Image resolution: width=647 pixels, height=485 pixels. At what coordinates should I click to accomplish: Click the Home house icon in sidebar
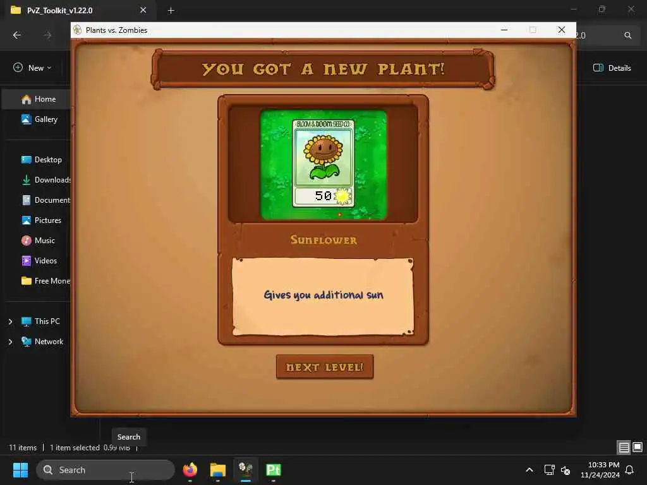[x=27, y=99]
